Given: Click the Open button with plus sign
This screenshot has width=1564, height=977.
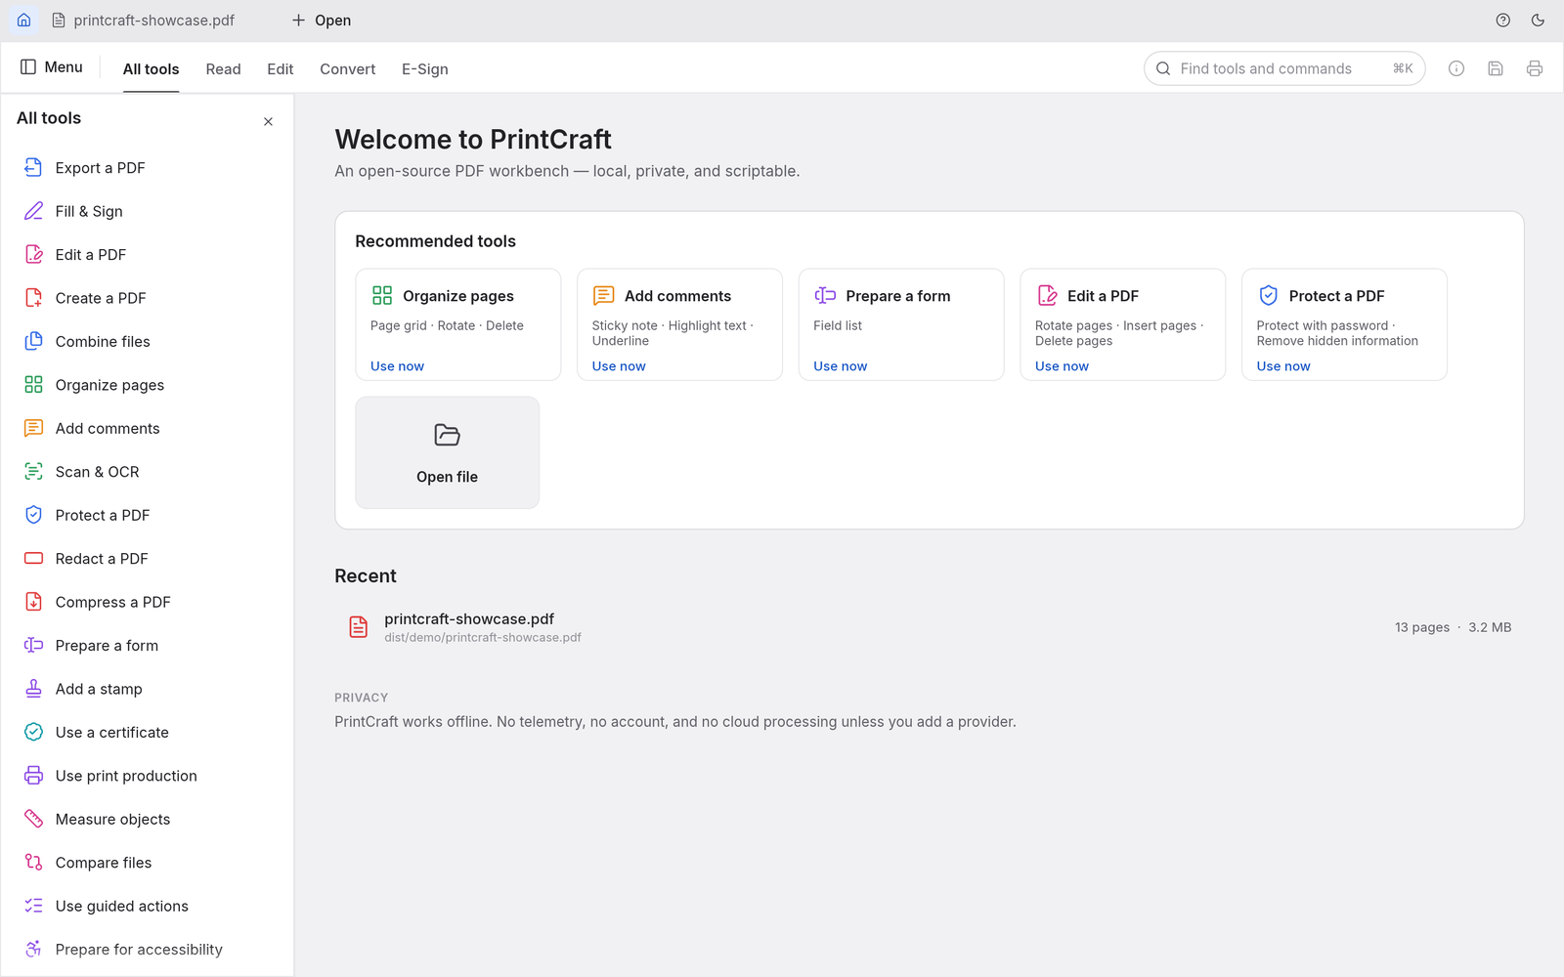Looking at the screenshot, I should point(322,20).
